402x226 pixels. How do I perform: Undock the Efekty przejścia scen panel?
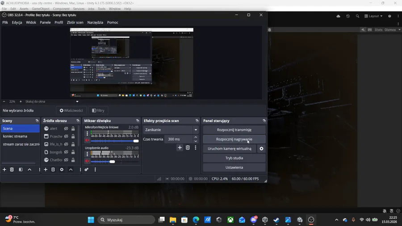197,121
